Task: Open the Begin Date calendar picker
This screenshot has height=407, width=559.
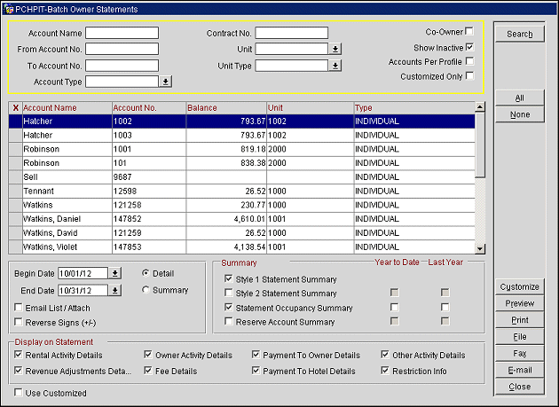Action: coord(114,273)
